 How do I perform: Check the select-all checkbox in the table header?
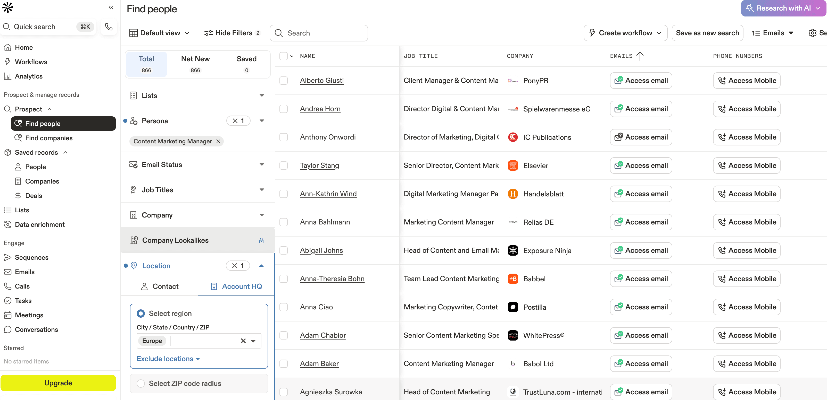[x=284, y=56]
